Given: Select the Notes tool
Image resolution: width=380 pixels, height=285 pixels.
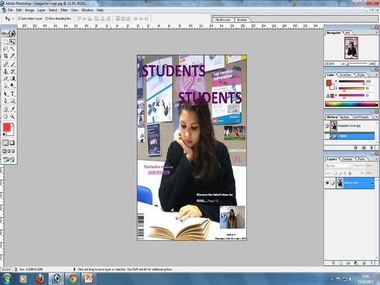Looking at the screenshot, I should tap(5, 109).
